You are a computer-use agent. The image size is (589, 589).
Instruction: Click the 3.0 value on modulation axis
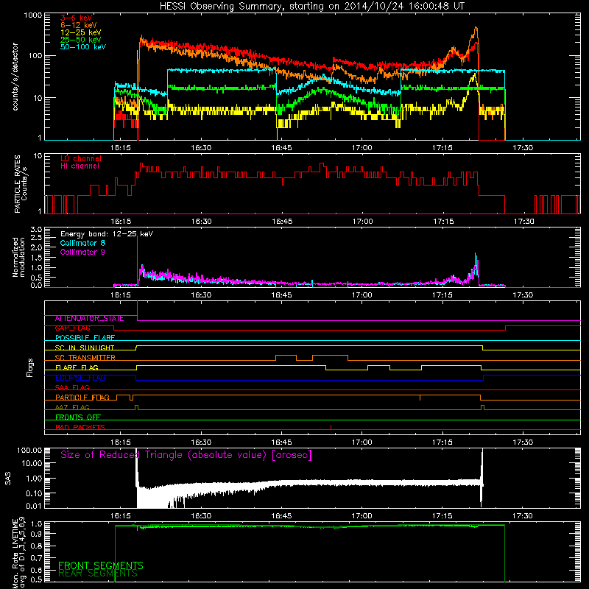(x=36, y=230)
